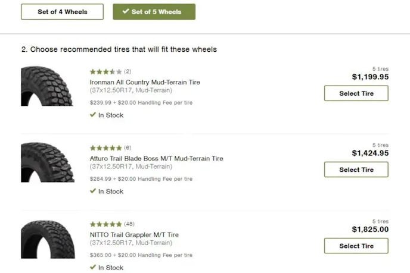Screen dimensions: 410x273
Task: Open the NITTO Trail Grappler tire image
Action: coord(47,239)
